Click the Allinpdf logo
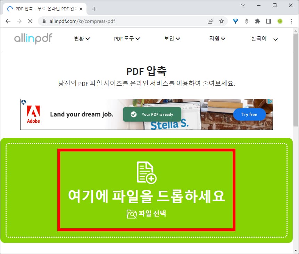The width and height of the screenshot is (299, 254). (33, 38)
